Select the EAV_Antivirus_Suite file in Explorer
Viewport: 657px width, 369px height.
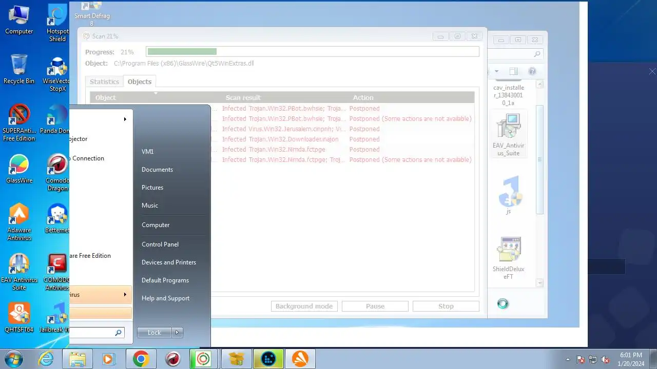coord(508,135)
